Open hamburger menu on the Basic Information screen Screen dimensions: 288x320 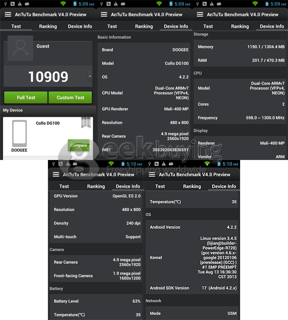point(104,14)
